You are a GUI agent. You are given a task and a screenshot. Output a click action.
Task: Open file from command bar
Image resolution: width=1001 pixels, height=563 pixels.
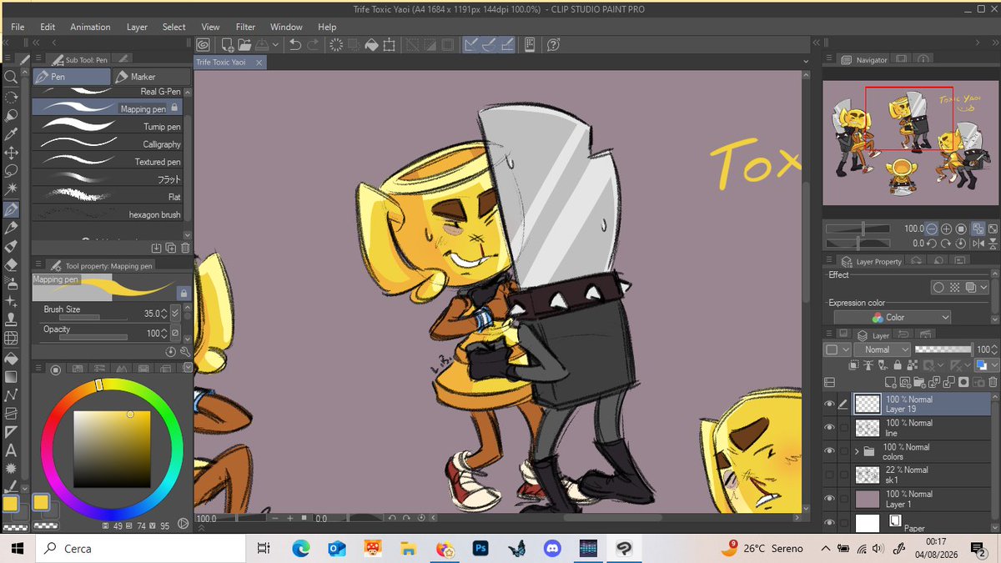tap(244, 44)
